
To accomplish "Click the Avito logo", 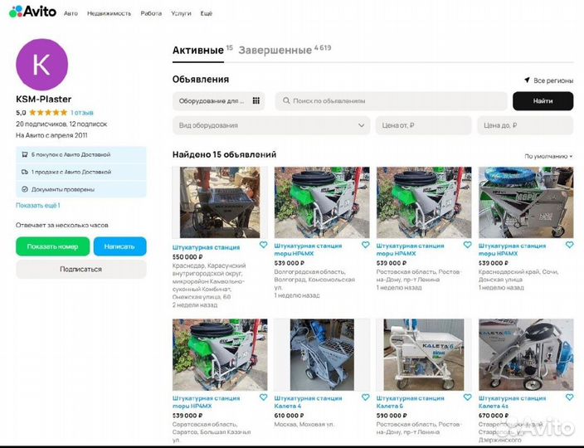I will pos(33,12).
